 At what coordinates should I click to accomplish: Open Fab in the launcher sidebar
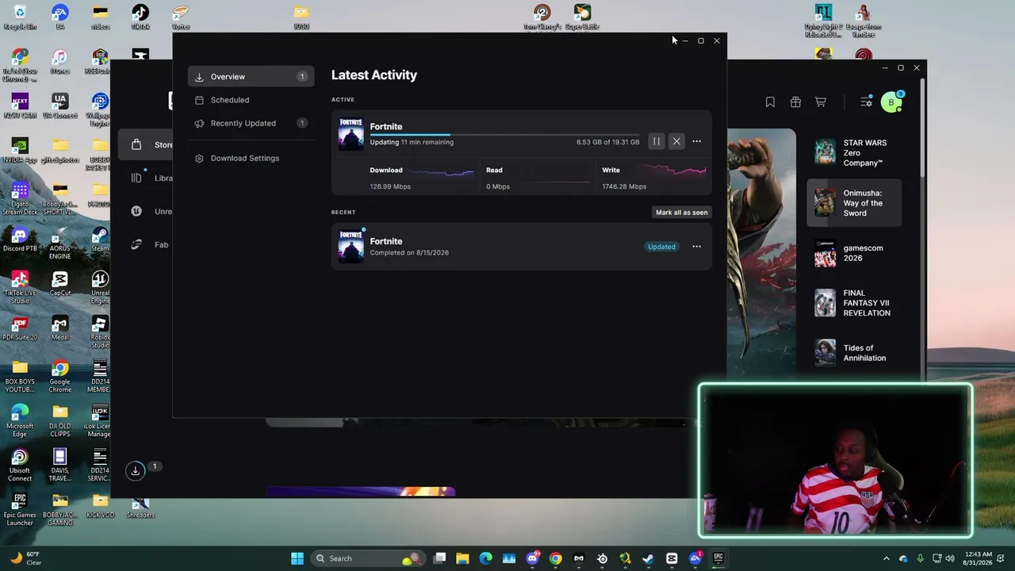click(x=152, y=244)
